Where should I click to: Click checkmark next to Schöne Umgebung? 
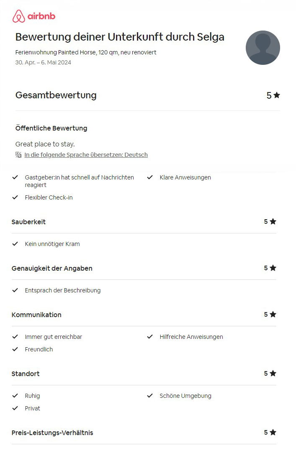click(x=150, y=395)
